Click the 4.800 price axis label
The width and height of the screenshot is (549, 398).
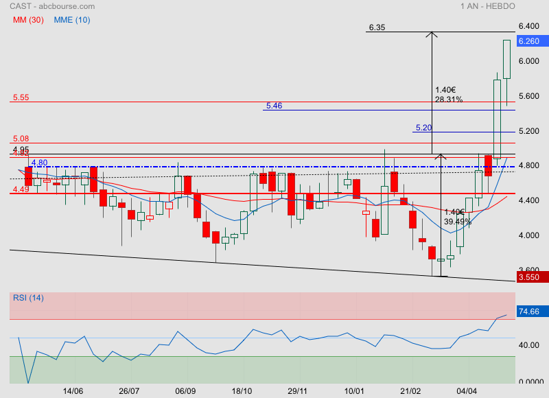(x=528, y=165)
